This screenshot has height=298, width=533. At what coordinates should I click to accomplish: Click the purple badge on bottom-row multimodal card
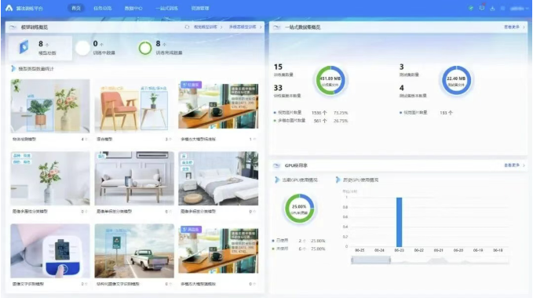pos(191,230)
